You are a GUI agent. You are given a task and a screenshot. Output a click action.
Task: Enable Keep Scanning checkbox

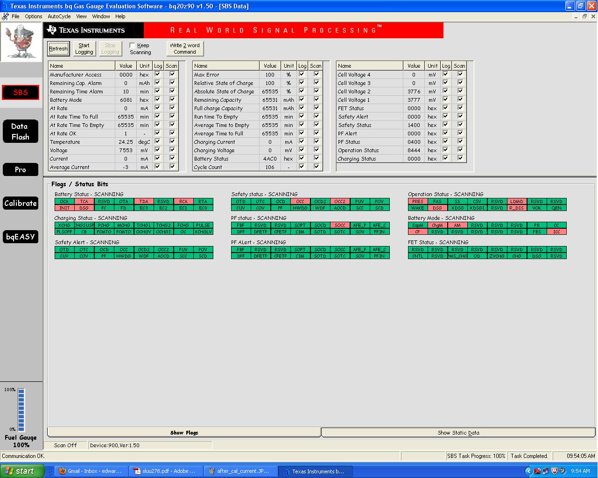[133, 45]
